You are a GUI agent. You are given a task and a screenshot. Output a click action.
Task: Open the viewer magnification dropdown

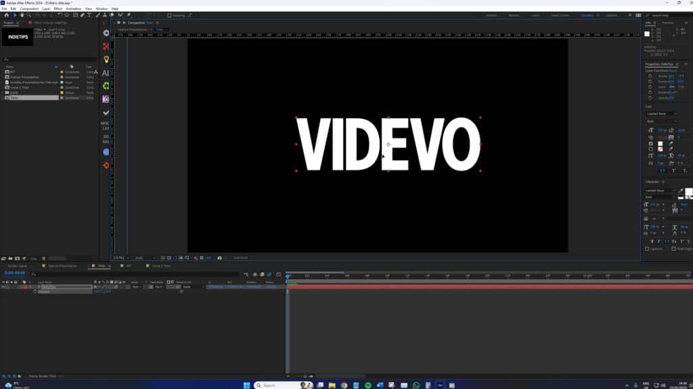(x=121, y=257)
